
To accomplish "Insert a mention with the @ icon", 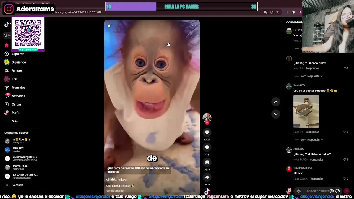I will [x=332, y=191].
